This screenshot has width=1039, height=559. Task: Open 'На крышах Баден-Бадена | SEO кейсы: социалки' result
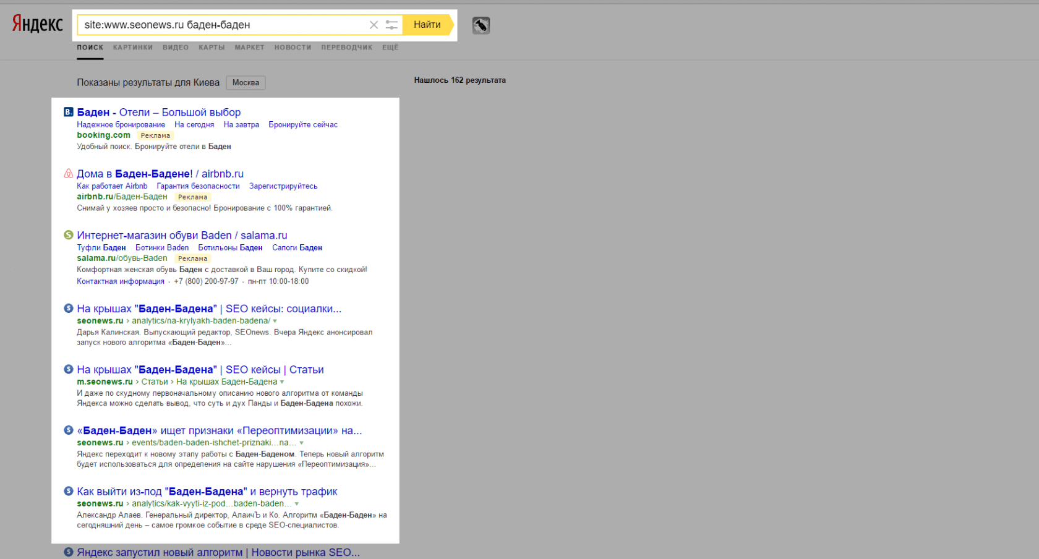[x=209, y=309]
